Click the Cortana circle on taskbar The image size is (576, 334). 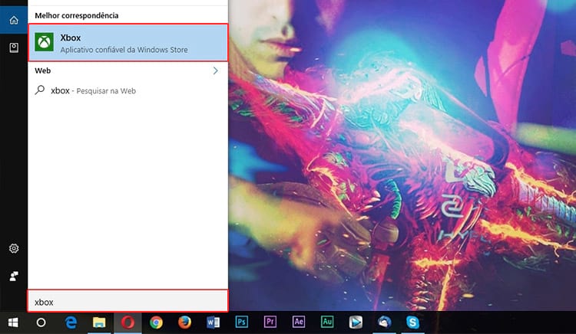click(x=41, y=323)
